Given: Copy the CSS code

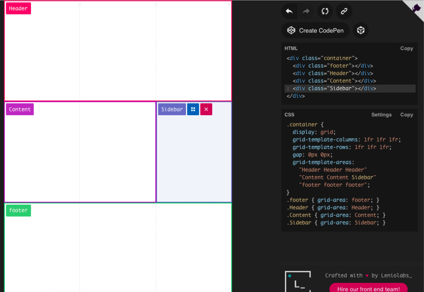Looking at the screenshot, I should tap(406, 115).
